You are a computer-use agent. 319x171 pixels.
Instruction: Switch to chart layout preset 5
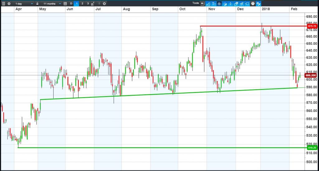(99, 3)
